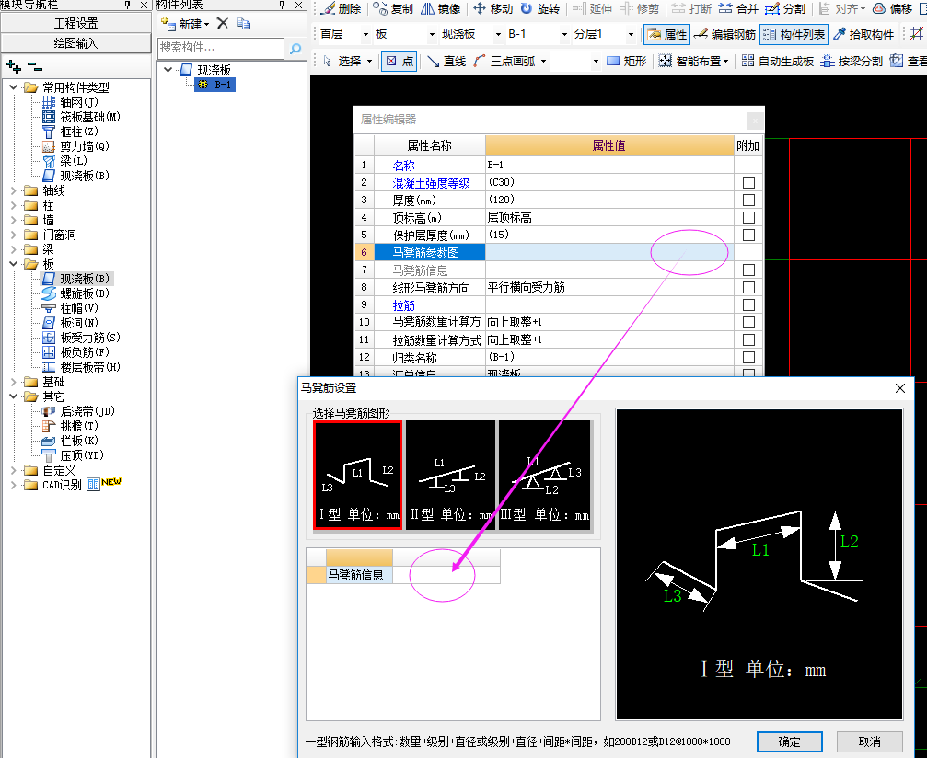Switch to 绘图输入 drawing input tab
Viewport: 927px width, 758px height.
click(x=75, y=43)
